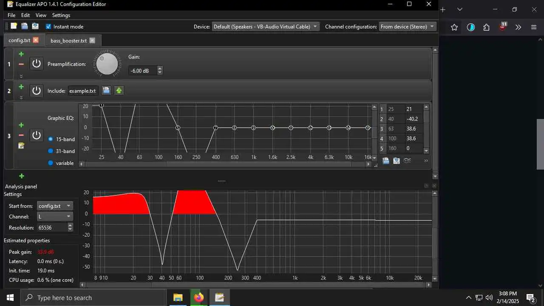The height and width of the screenshot is (306, 544).
Task: Click the example.txt include field
Action: 83,91
